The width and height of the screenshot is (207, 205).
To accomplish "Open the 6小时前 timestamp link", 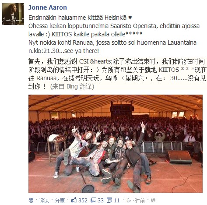I will click(136, 201).
